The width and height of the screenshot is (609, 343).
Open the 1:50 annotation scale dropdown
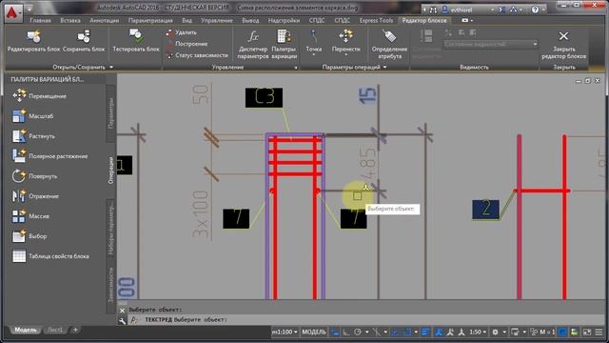[x=478, y=332]
